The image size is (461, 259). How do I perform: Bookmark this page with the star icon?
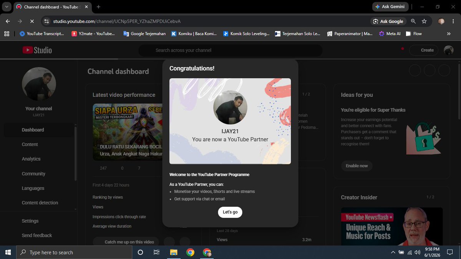point(424,21)
